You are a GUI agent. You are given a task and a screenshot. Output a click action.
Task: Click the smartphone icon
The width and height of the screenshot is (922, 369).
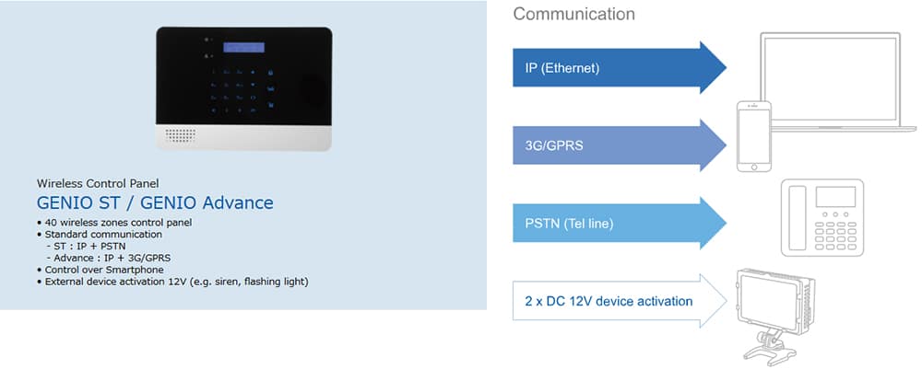click(752, 137)
